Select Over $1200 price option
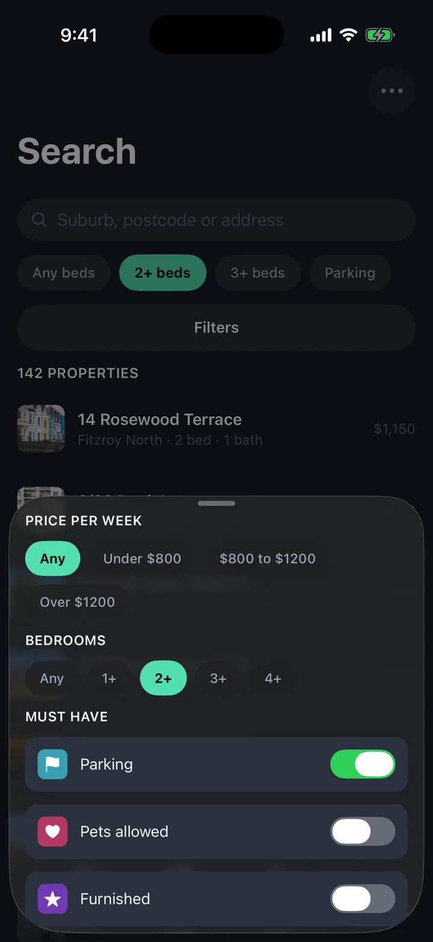433x942 pixels. pyautogui.click(x=77, y=602)
